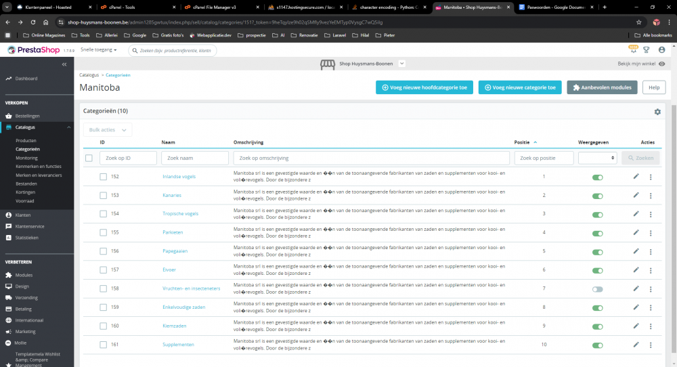Focus the top product search box

172,51
